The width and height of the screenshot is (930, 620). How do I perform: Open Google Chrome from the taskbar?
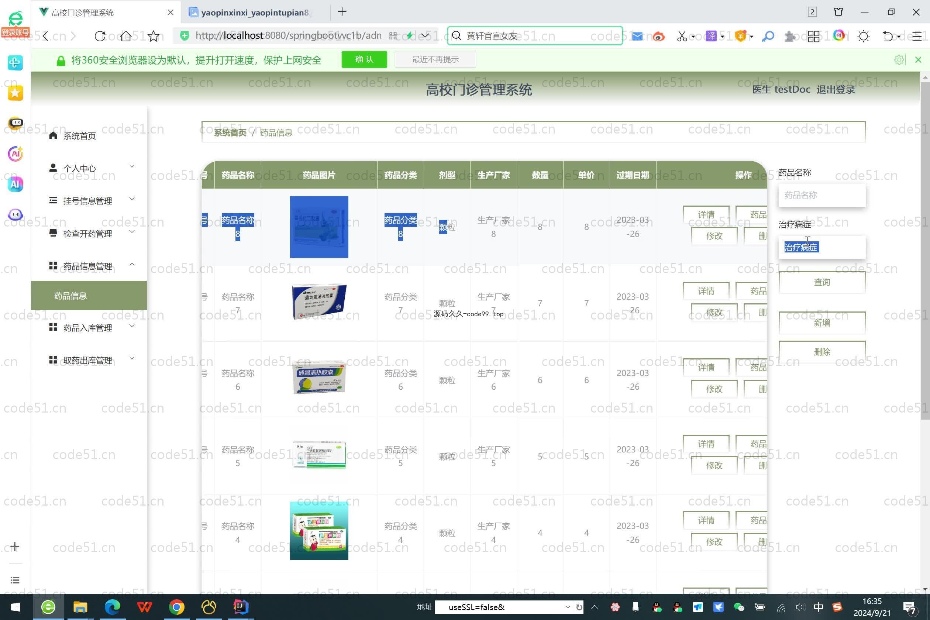pos(176,607)
